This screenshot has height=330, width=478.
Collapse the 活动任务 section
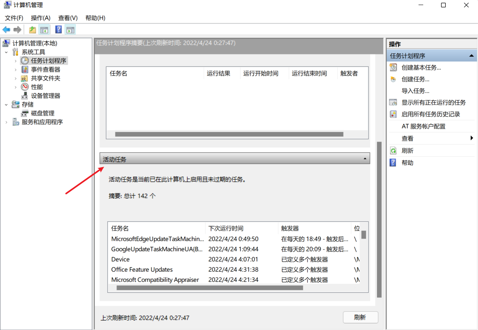[x=365, y=159]
